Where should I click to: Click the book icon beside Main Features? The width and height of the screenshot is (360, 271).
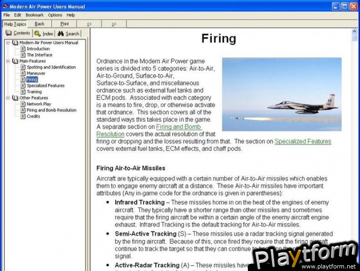[15, 61]
